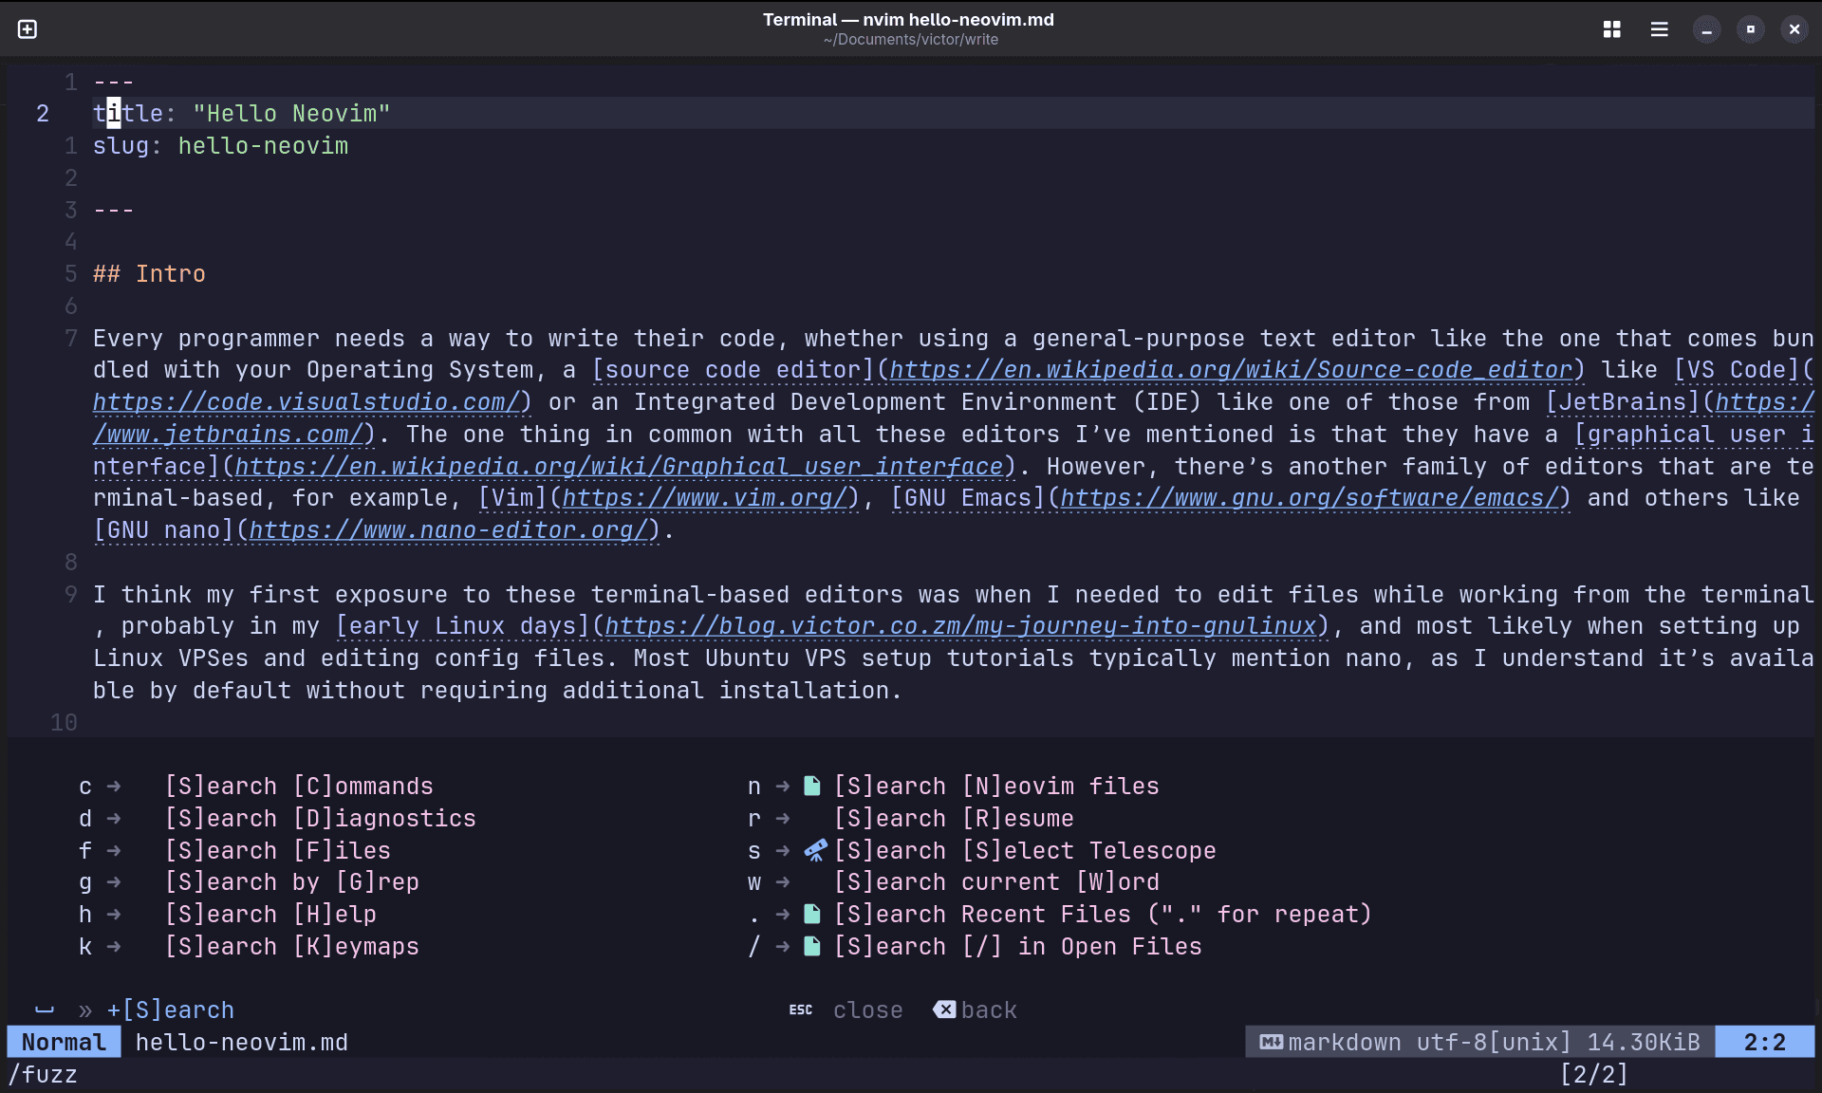Choose Search Resume from the menu
Viewport: 1822px width, 1093px height.
coord(955,818)
